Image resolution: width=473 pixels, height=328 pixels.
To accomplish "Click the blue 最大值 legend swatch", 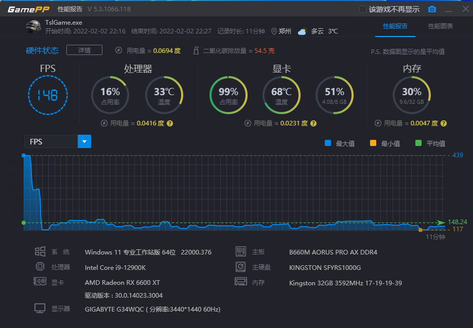I will 328,143.
